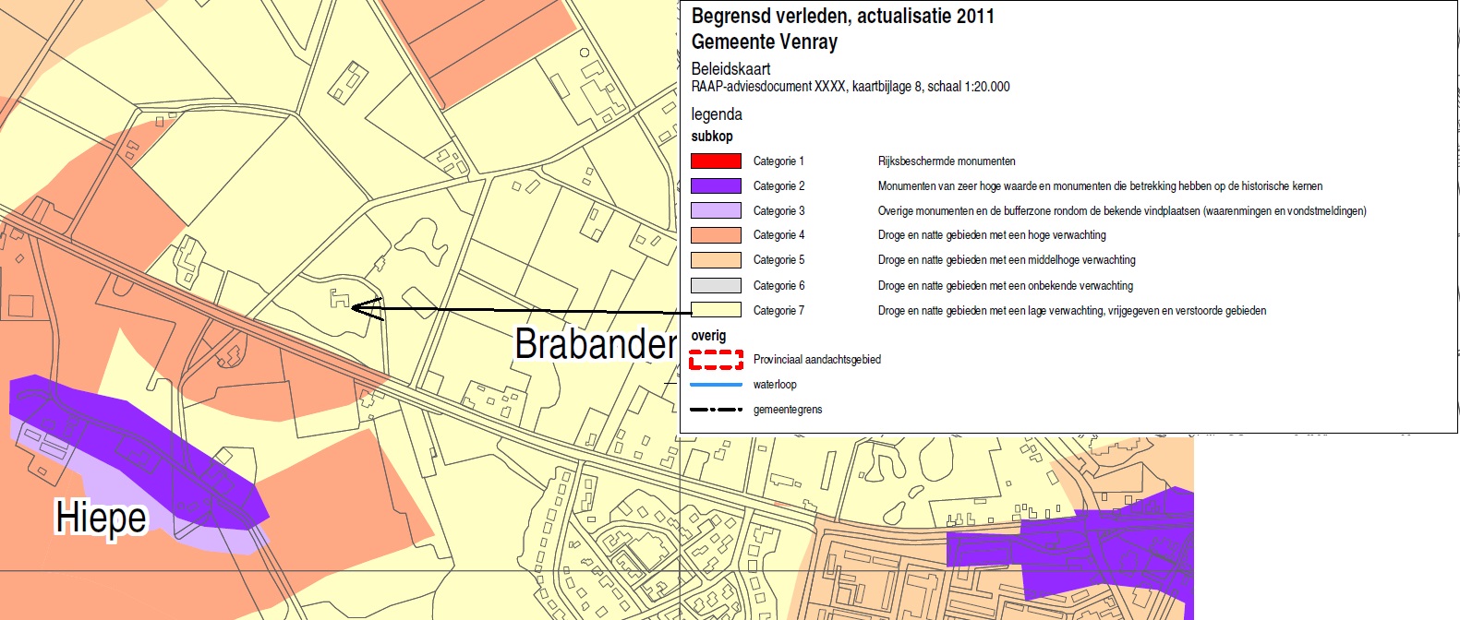
Task: Click the title 'Begrensd verleden, actualisatie 2011'
Action: tap(842, 16)
